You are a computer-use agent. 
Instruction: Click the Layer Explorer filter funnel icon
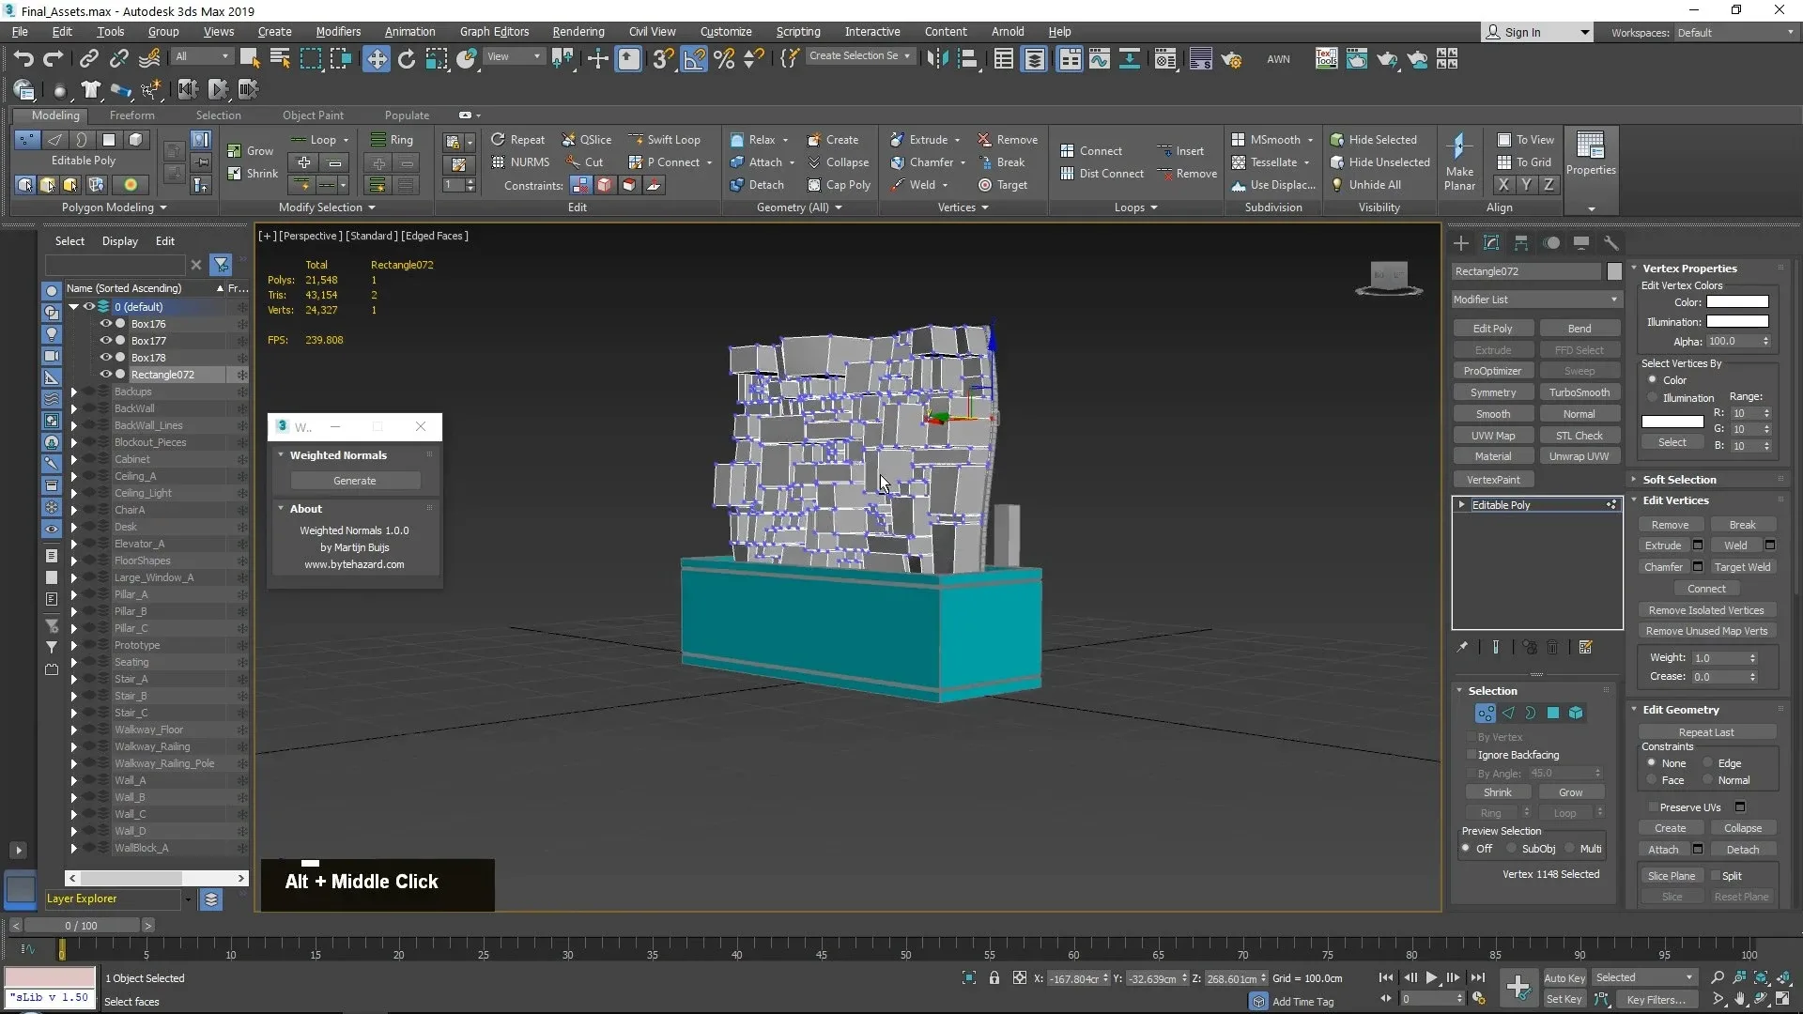[x=221, y=265]
